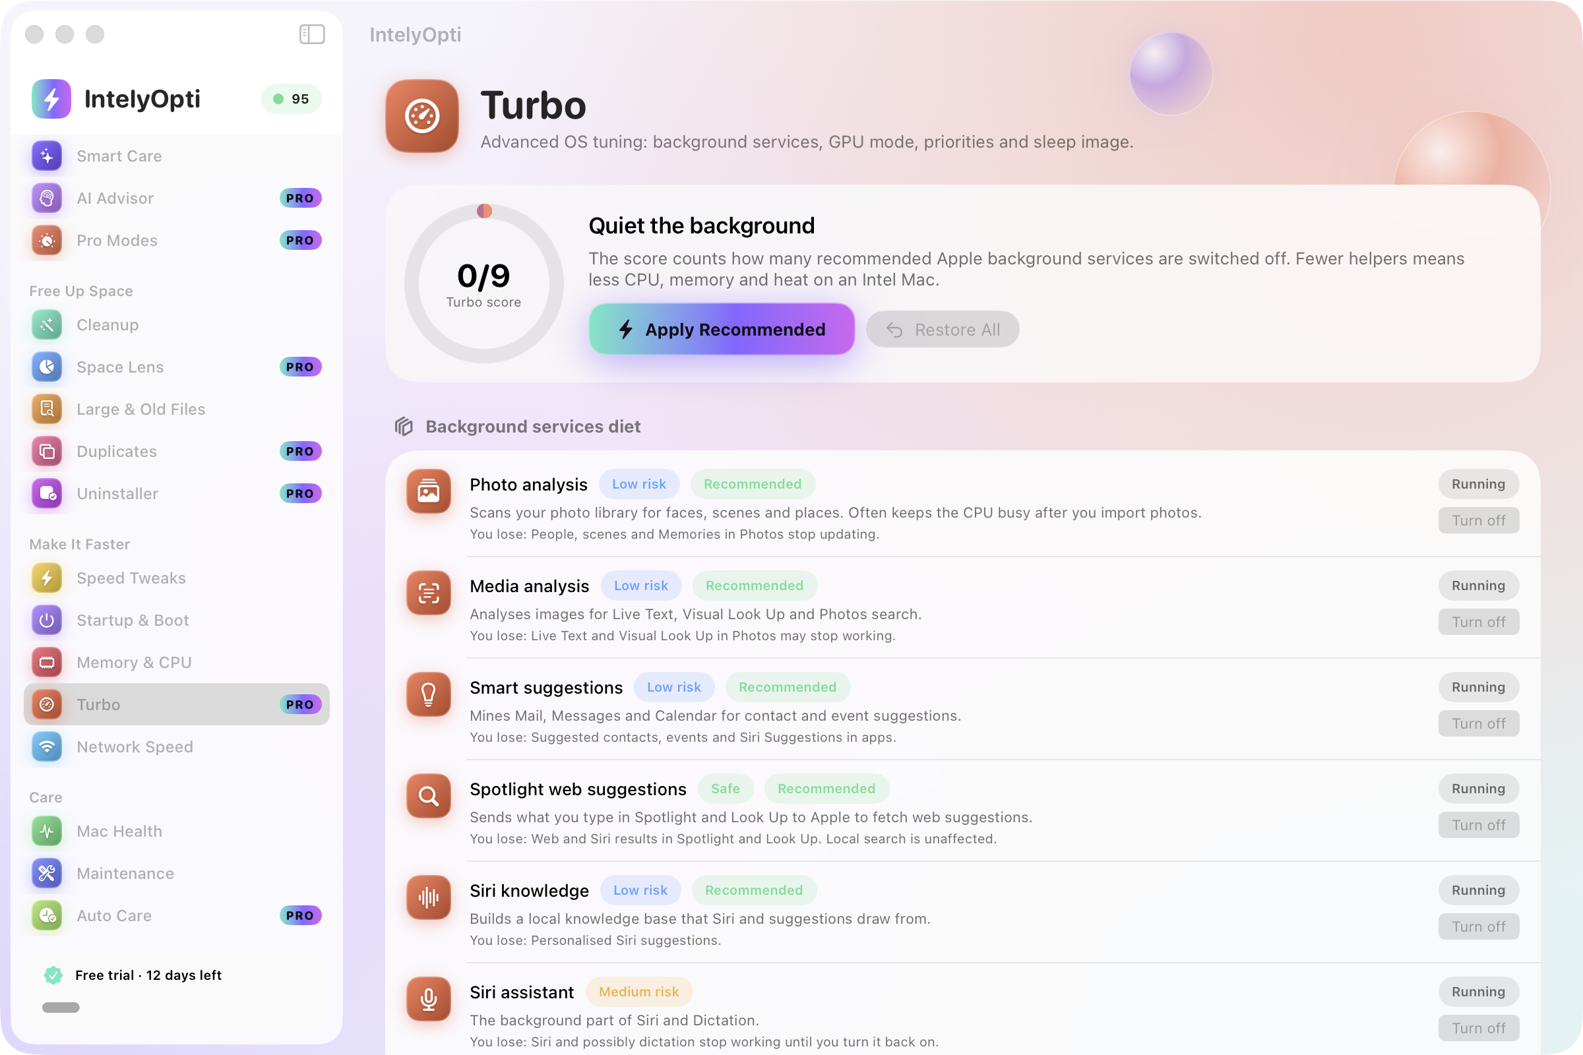Click Restore All button

pos(943,330)
